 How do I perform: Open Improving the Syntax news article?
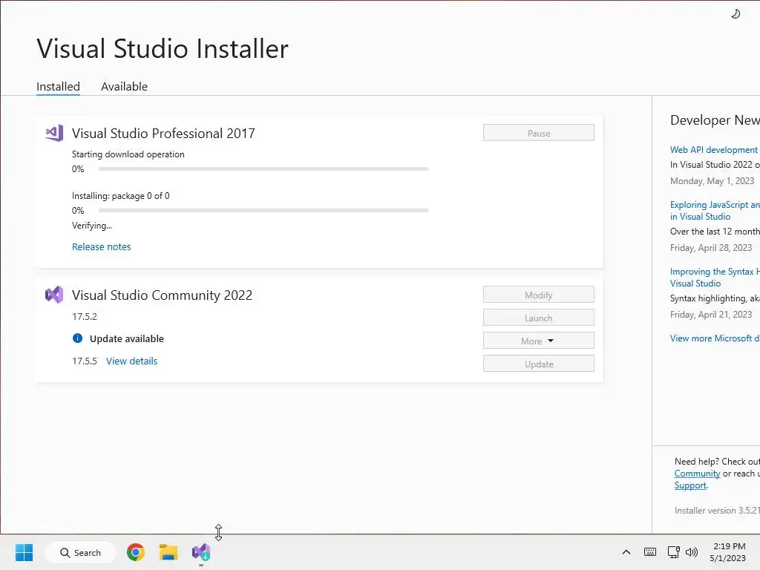click(715, 278)
